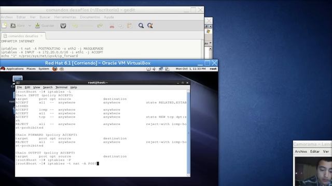
Task: Click the gedit Abrir (open file) button
Action: tap(17, 25)
